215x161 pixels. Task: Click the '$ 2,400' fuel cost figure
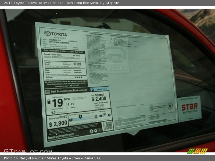tap(99, 99)
